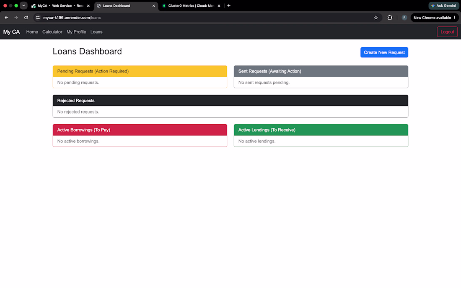Click the Pending Requests (Action Required) header

click(140, 71)
